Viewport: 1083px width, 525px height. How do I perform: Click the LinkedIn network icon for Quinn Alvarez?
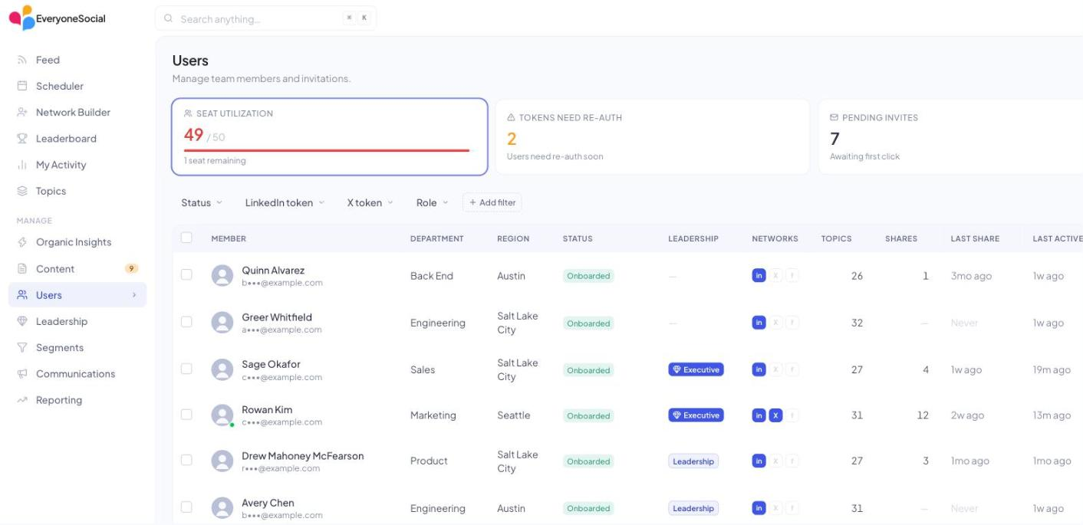[759, 276]
